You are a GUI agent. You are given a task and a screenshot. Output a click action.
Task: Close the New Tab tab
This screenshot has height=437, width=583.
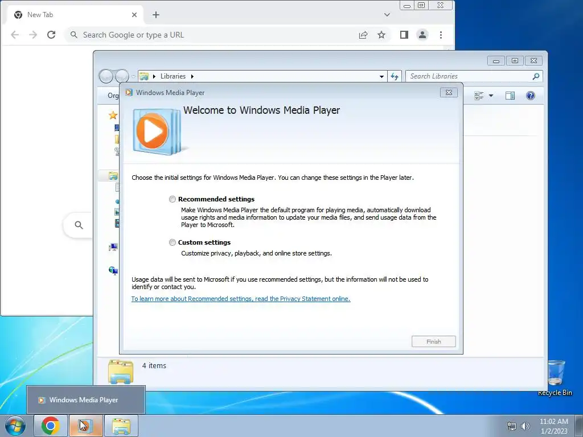click(x=134, y=15)
